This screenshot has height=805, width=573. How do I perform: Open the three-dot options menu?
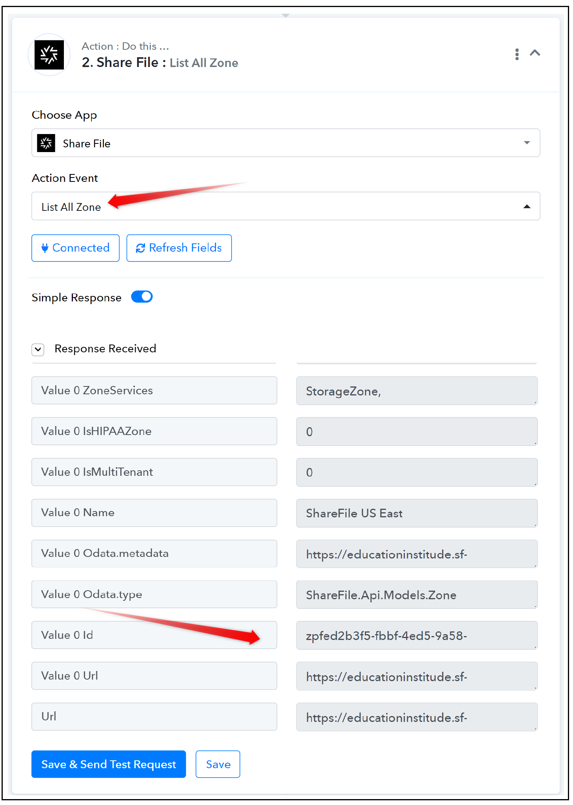click(x=517, y=54)
